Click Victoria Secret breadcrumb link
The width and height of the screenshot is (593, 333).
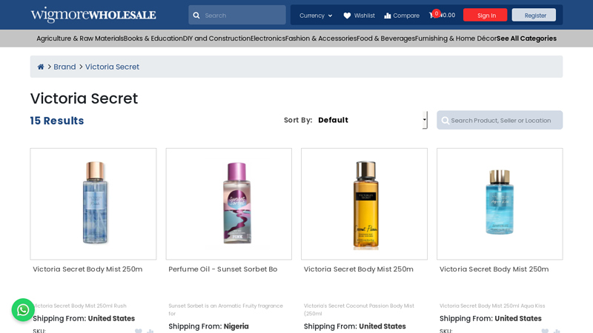(112, 67)
